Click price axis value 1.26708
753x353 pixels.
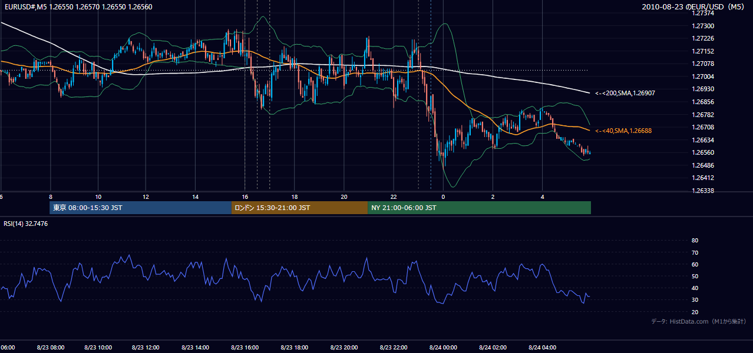704,127
